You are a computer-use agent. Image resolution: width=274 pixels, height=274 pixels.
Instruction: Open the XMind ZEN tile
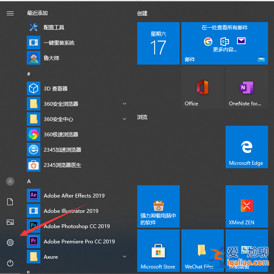click(247, 206)
